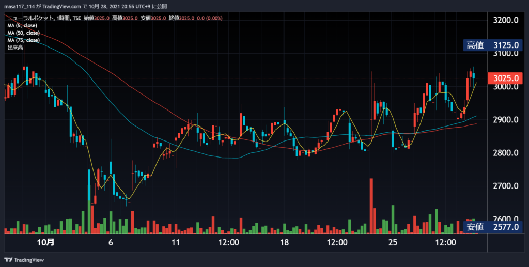Click the tallest red volume bar
The image size is (529, 267).
pyautogui.click(x=371, y=206)
